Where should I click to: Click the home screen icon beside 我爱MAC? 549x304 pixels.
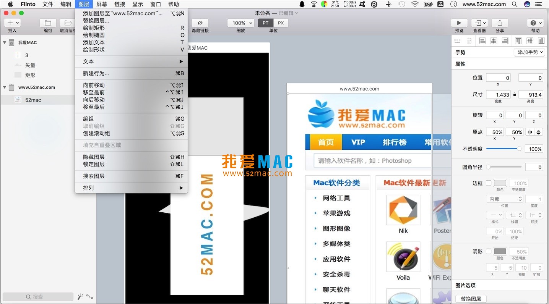point(11,42)
